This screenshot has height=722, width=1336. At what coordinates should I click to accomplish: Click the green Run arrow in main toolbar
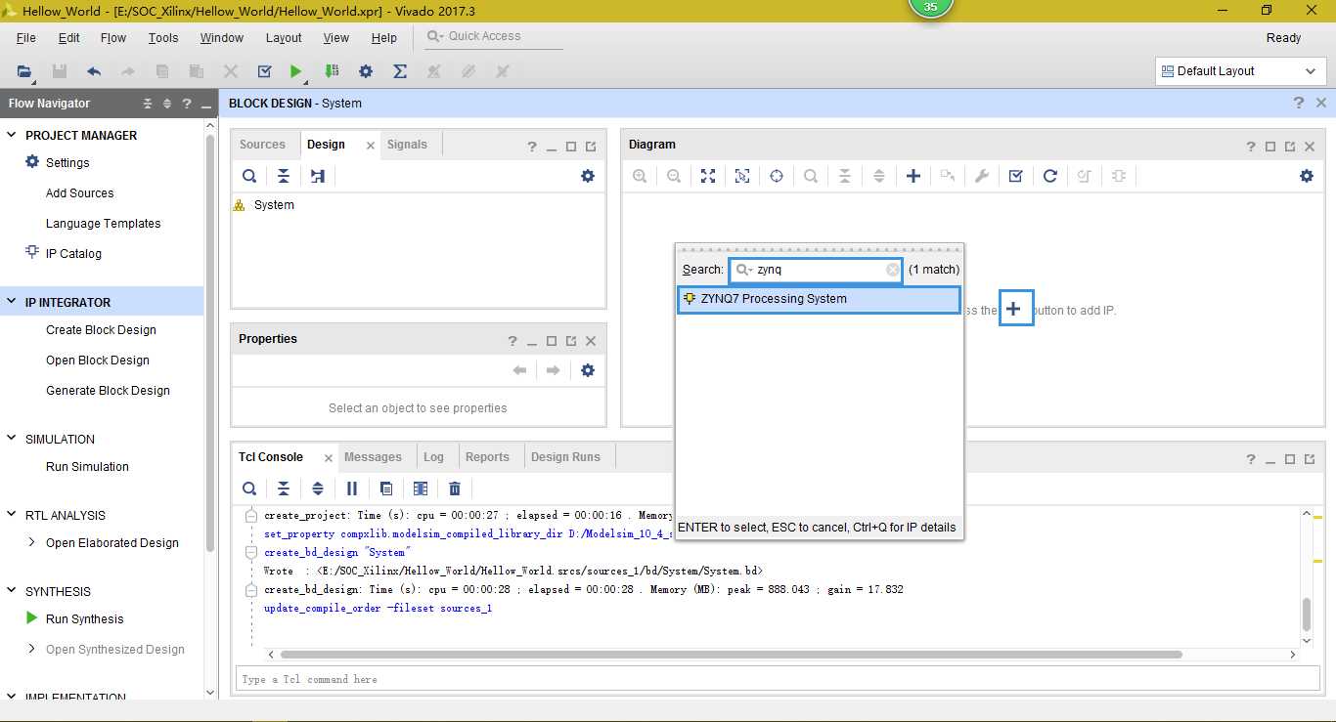tap(296, 71)
